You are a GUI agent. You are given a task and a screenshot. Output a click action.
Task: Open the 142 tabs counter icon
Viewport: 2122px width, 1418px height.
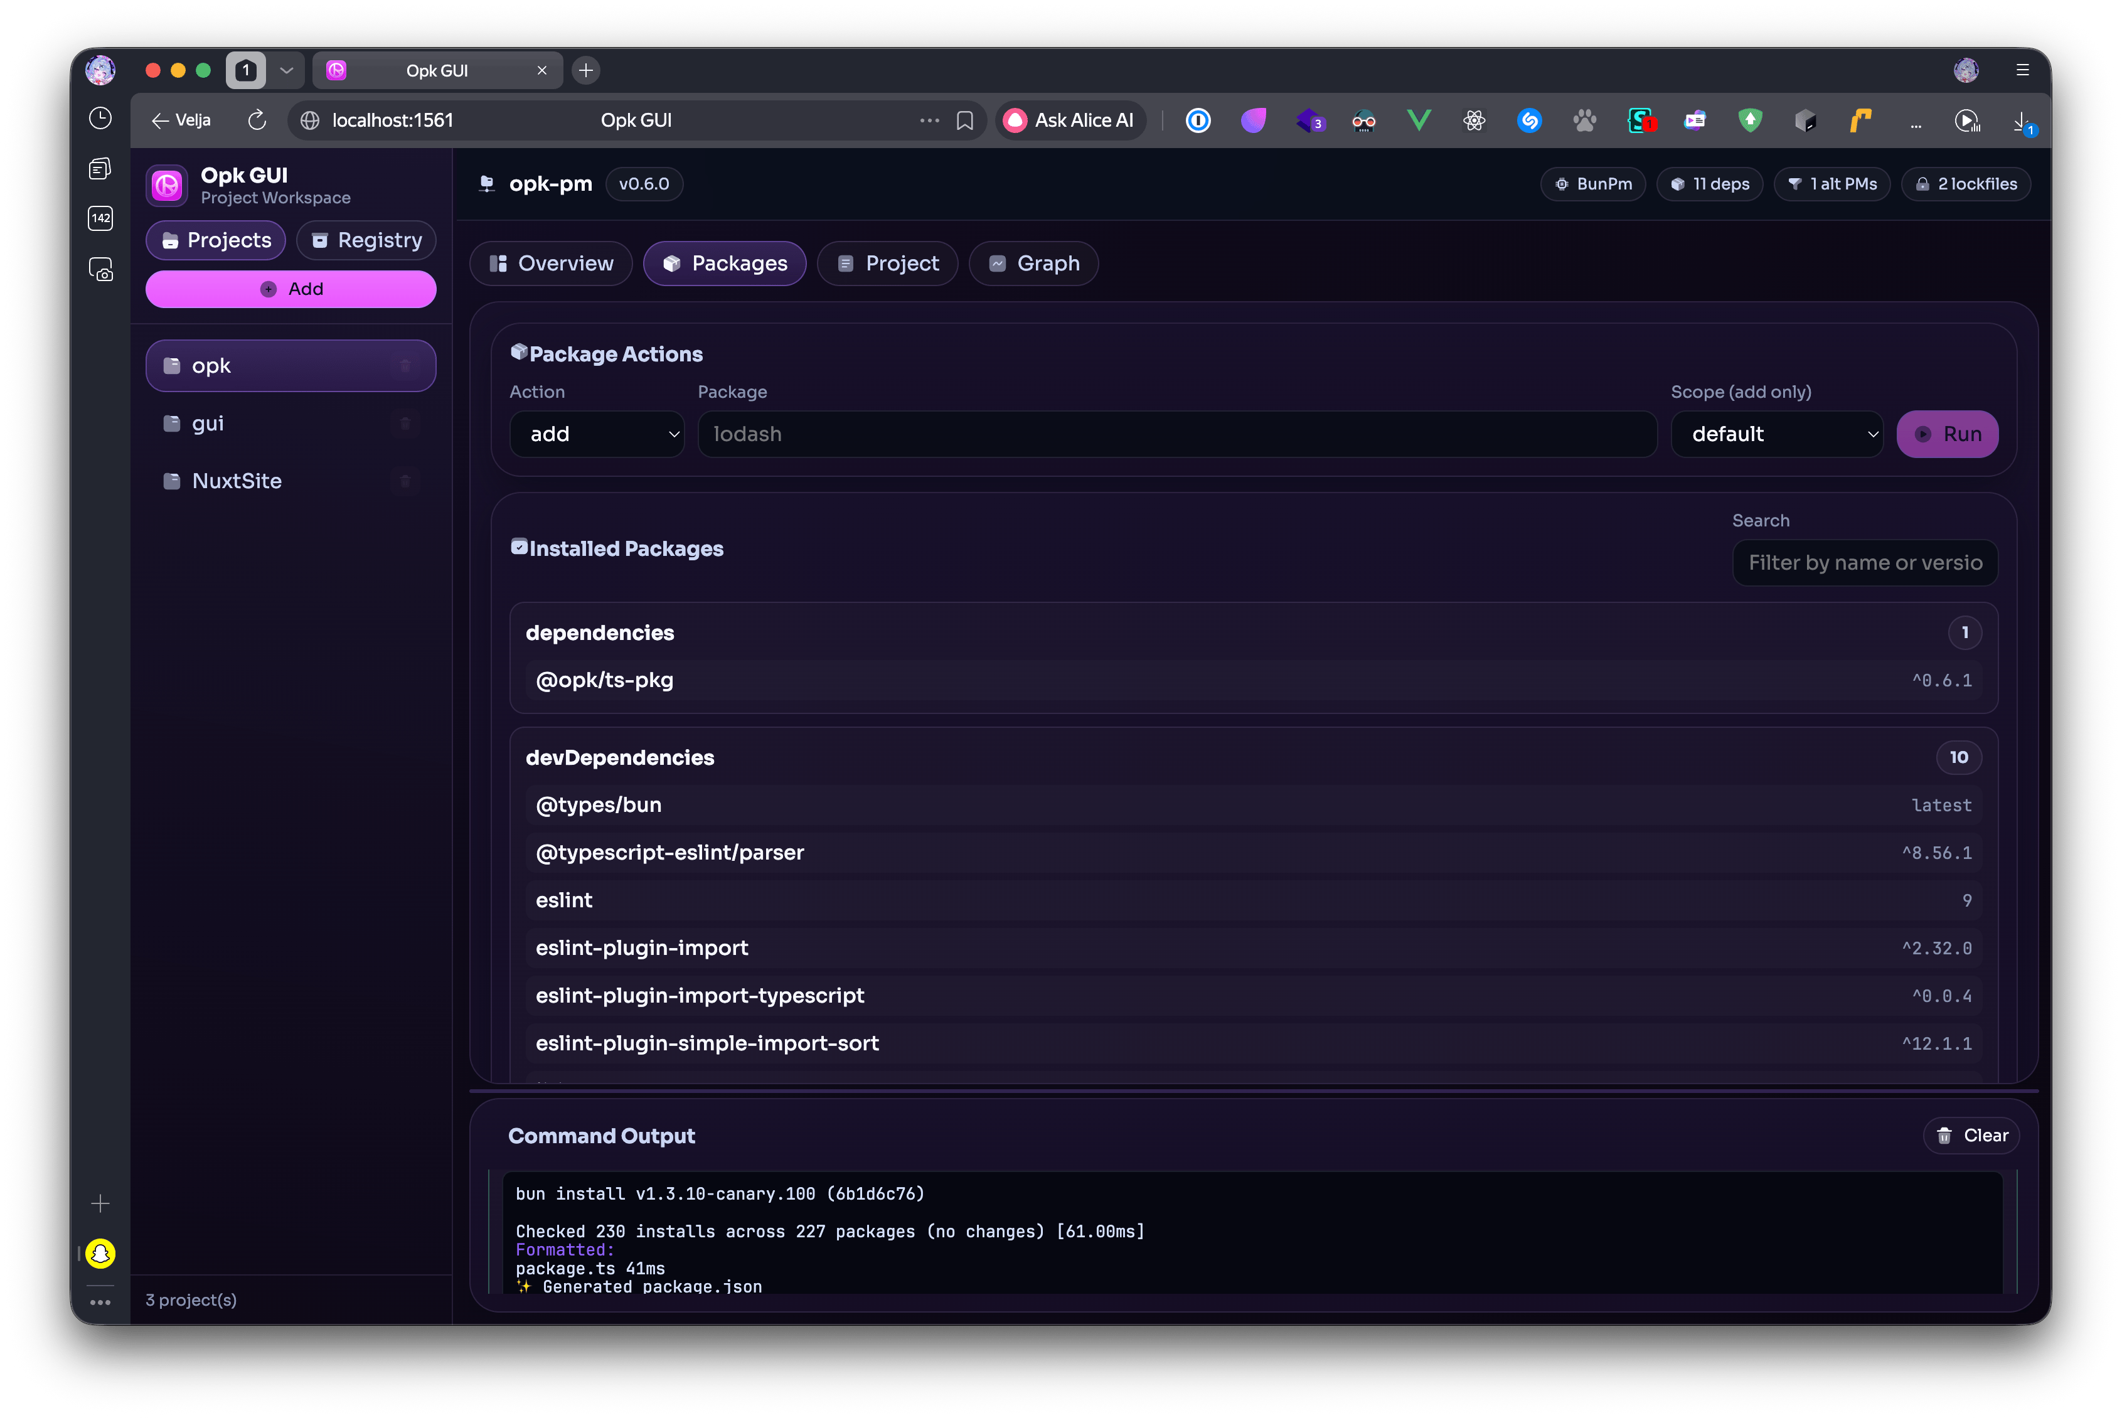pos(100,218)
